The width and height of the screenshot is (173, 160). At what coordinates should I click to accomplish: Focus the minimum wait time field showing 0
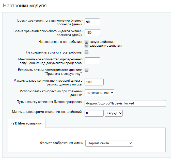(94, 113)
